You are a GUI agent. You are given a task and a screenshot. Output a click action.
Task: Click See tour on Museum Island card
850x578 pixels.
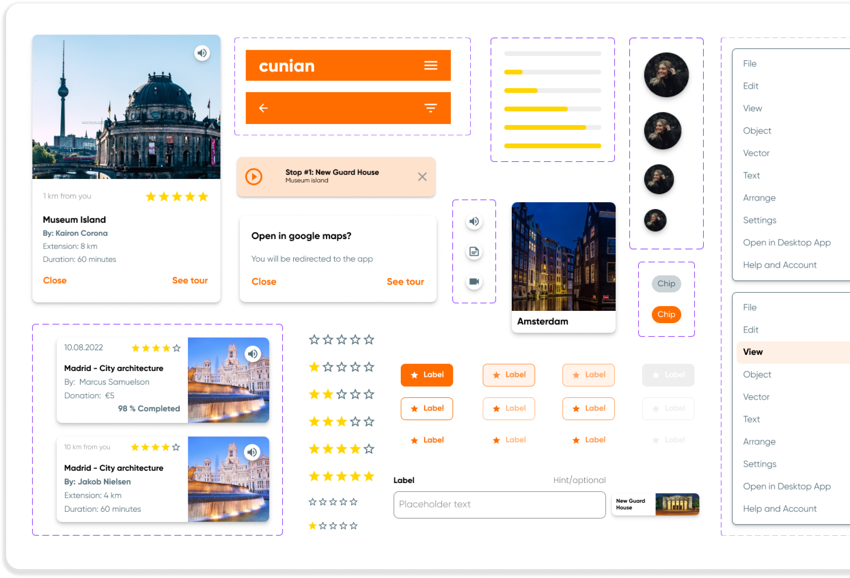tap(190, 280)
